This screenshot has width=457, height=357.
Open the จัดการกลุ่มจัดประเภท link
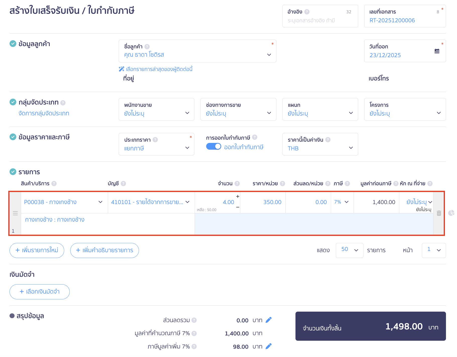point(44,113)
